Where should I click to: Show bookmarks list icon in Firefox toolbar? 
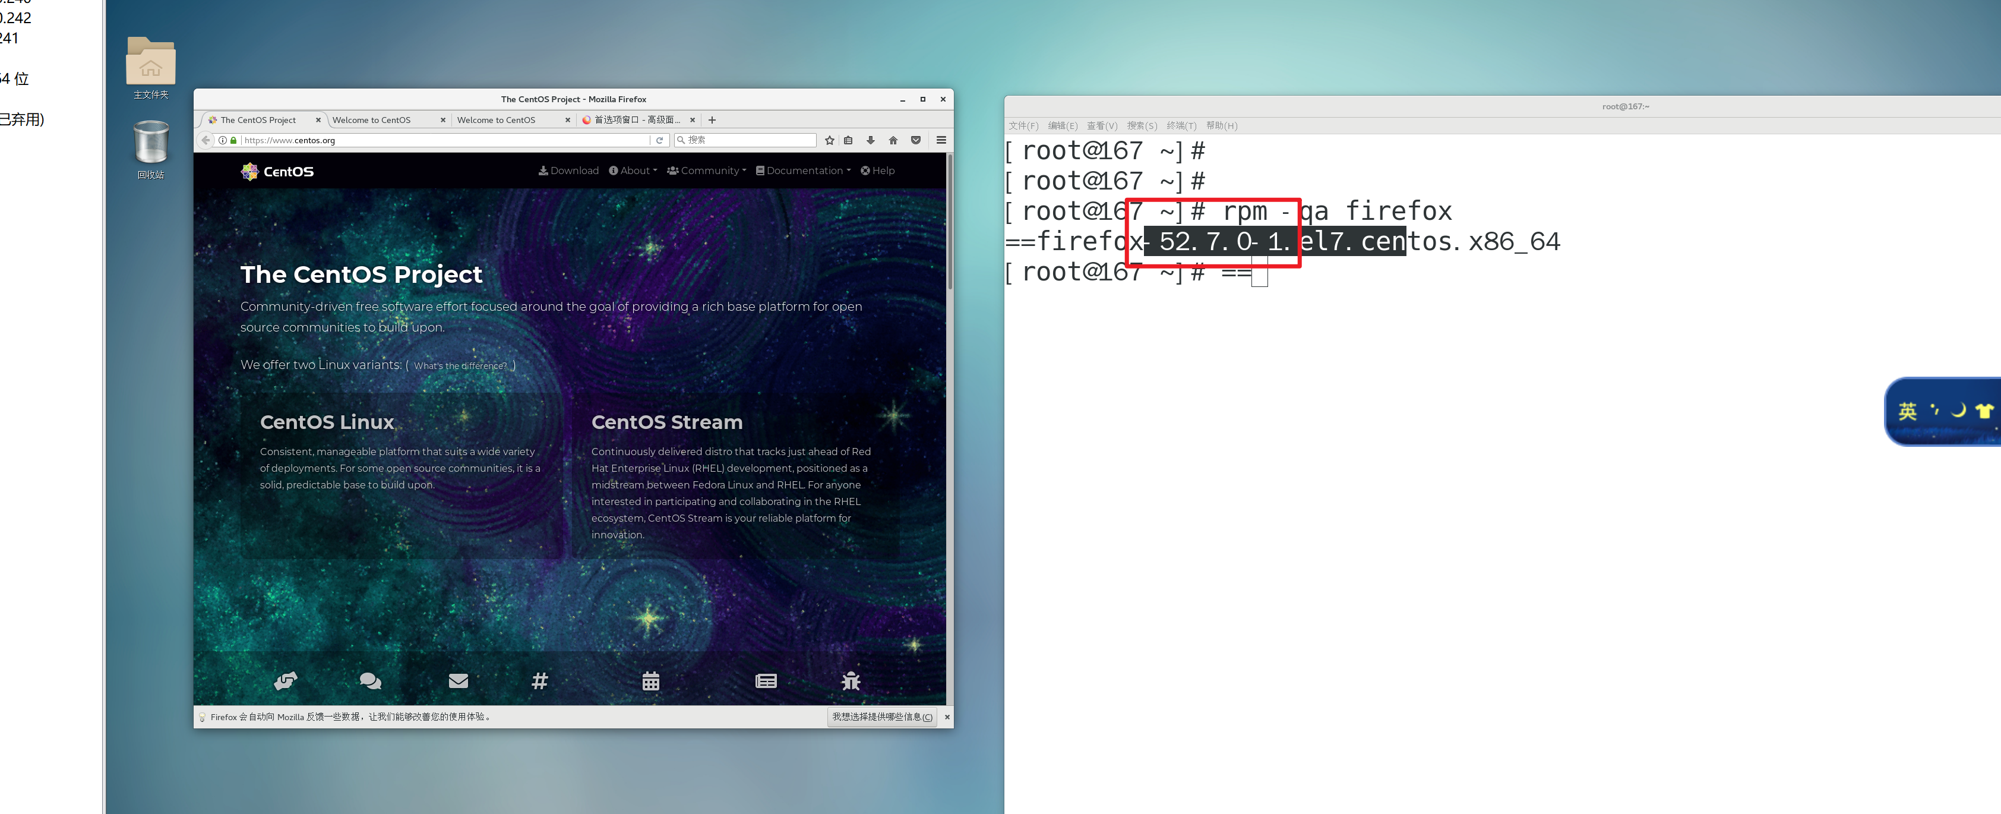click(x=848, y=141)
